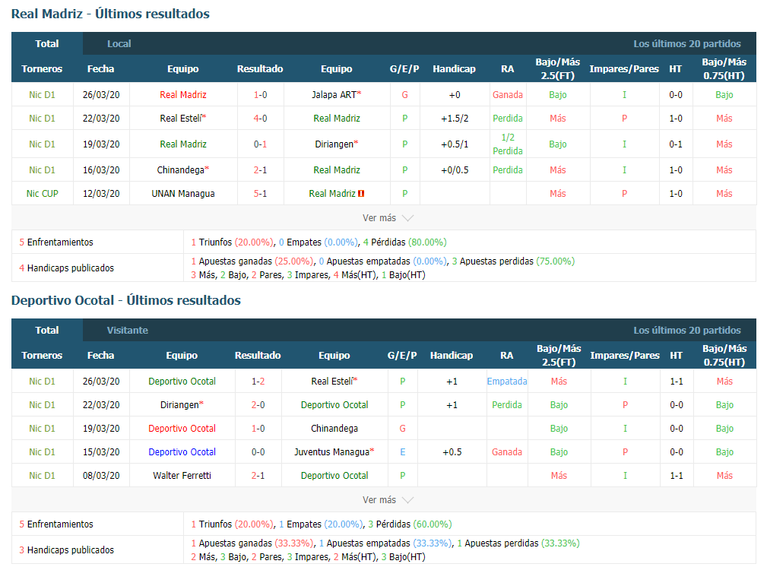This screenshot has width=767, height=567.
Task: Click the red card icon beside Real Madriz
Action: click(x=361, y=194)
